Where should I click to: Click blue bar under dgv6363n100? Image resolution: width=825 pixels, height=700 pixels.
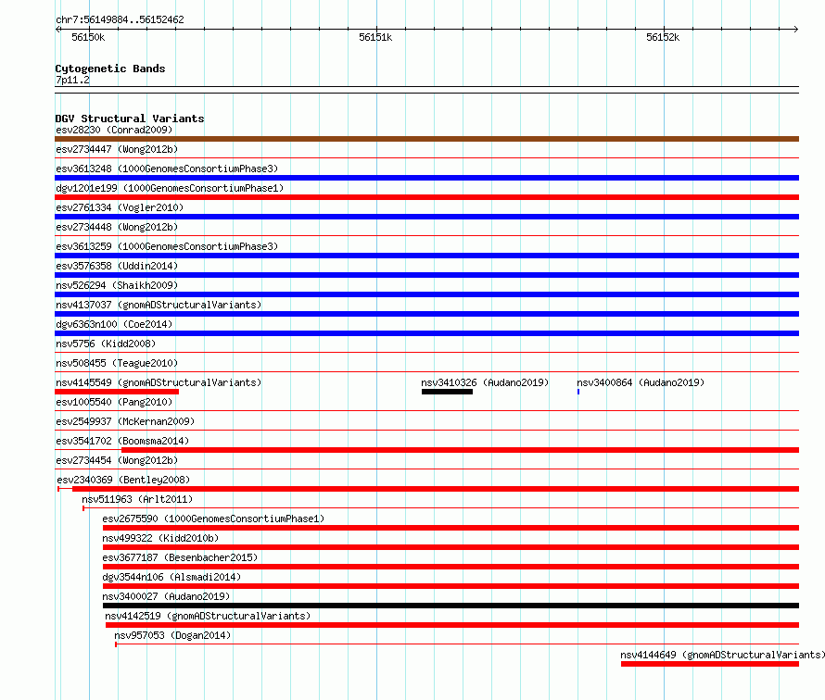coord(426,333)
